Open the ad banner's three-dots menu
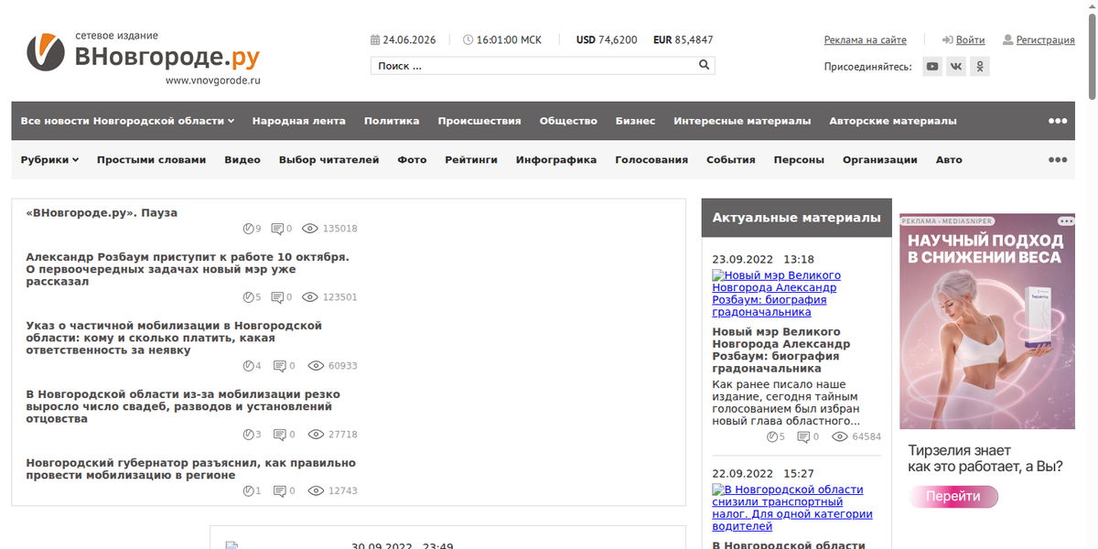The height and width of the screenshot is (549, 1098). point(1066,221)
